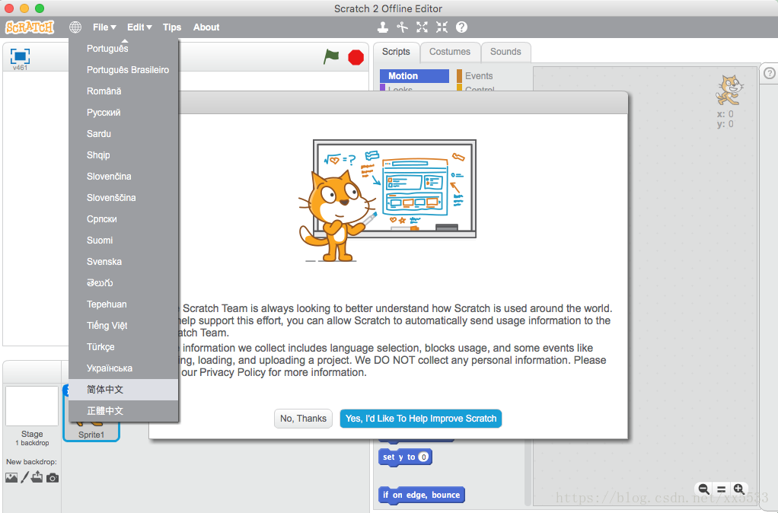Click Yes, I'd Like To Help Improve Scratch

pyautogui.click(x=421, y=418)
